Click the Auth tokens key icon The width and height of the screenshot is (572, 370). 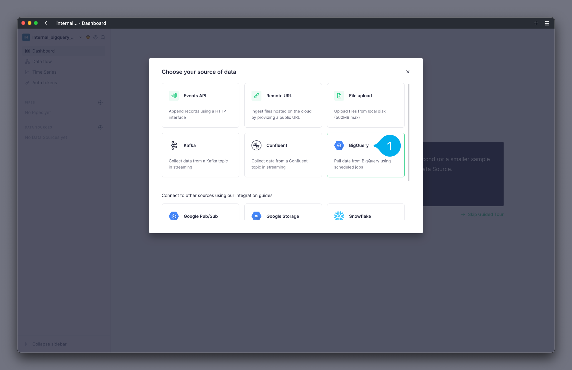click(27, 83)
